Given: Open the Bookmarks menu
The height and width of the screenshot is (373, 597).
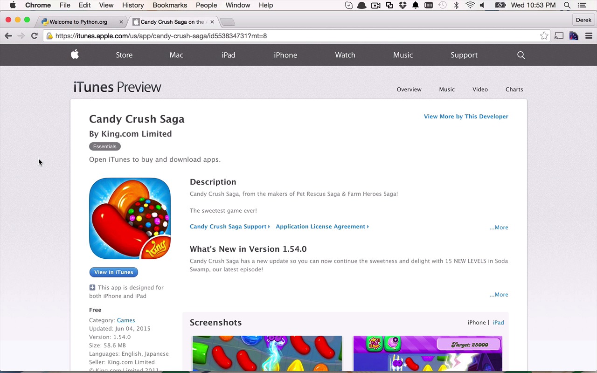Looking at the screenshot, I should click(x=170, y=5).
